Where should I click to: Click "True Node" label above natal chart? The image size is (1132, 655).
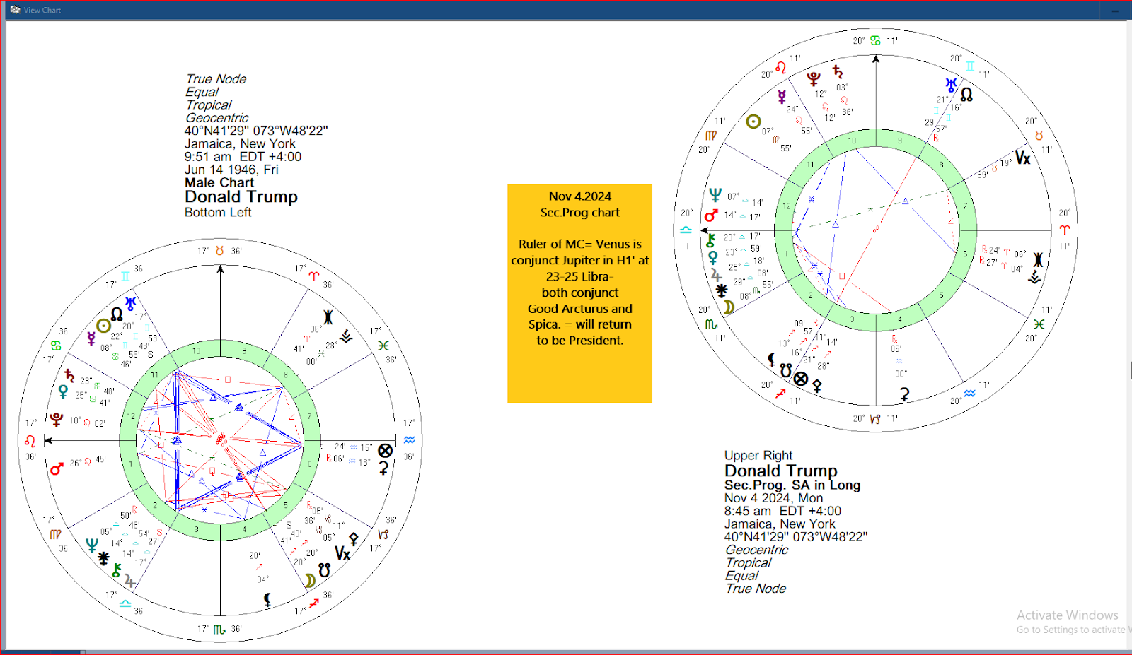tap(216, 79)
